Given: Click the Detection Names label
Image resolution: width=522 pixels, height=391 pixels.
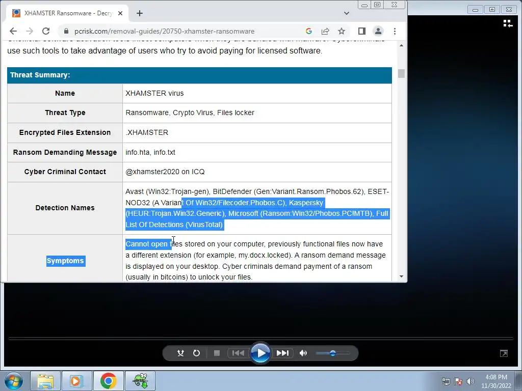Looking at the screenshot, I should tap(65, 208).
